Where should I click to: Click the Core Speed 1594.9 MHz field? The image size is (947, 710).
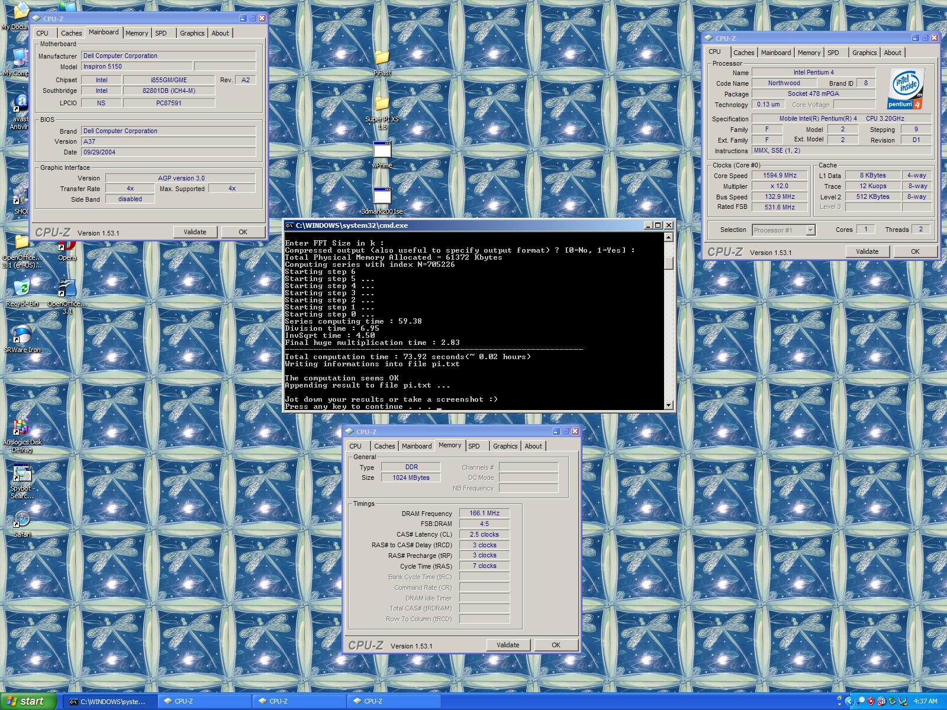point(780,176)
